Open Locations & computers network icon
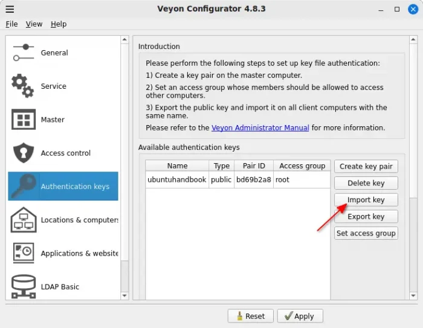The width and height of the screenshot is (423, 328). pos(24,220)
